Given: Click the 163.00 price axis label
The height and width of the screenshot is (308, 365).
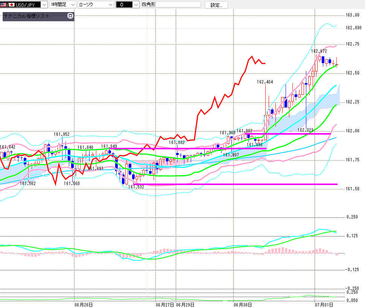Looking at the screenshot, I should click(353, 15).
